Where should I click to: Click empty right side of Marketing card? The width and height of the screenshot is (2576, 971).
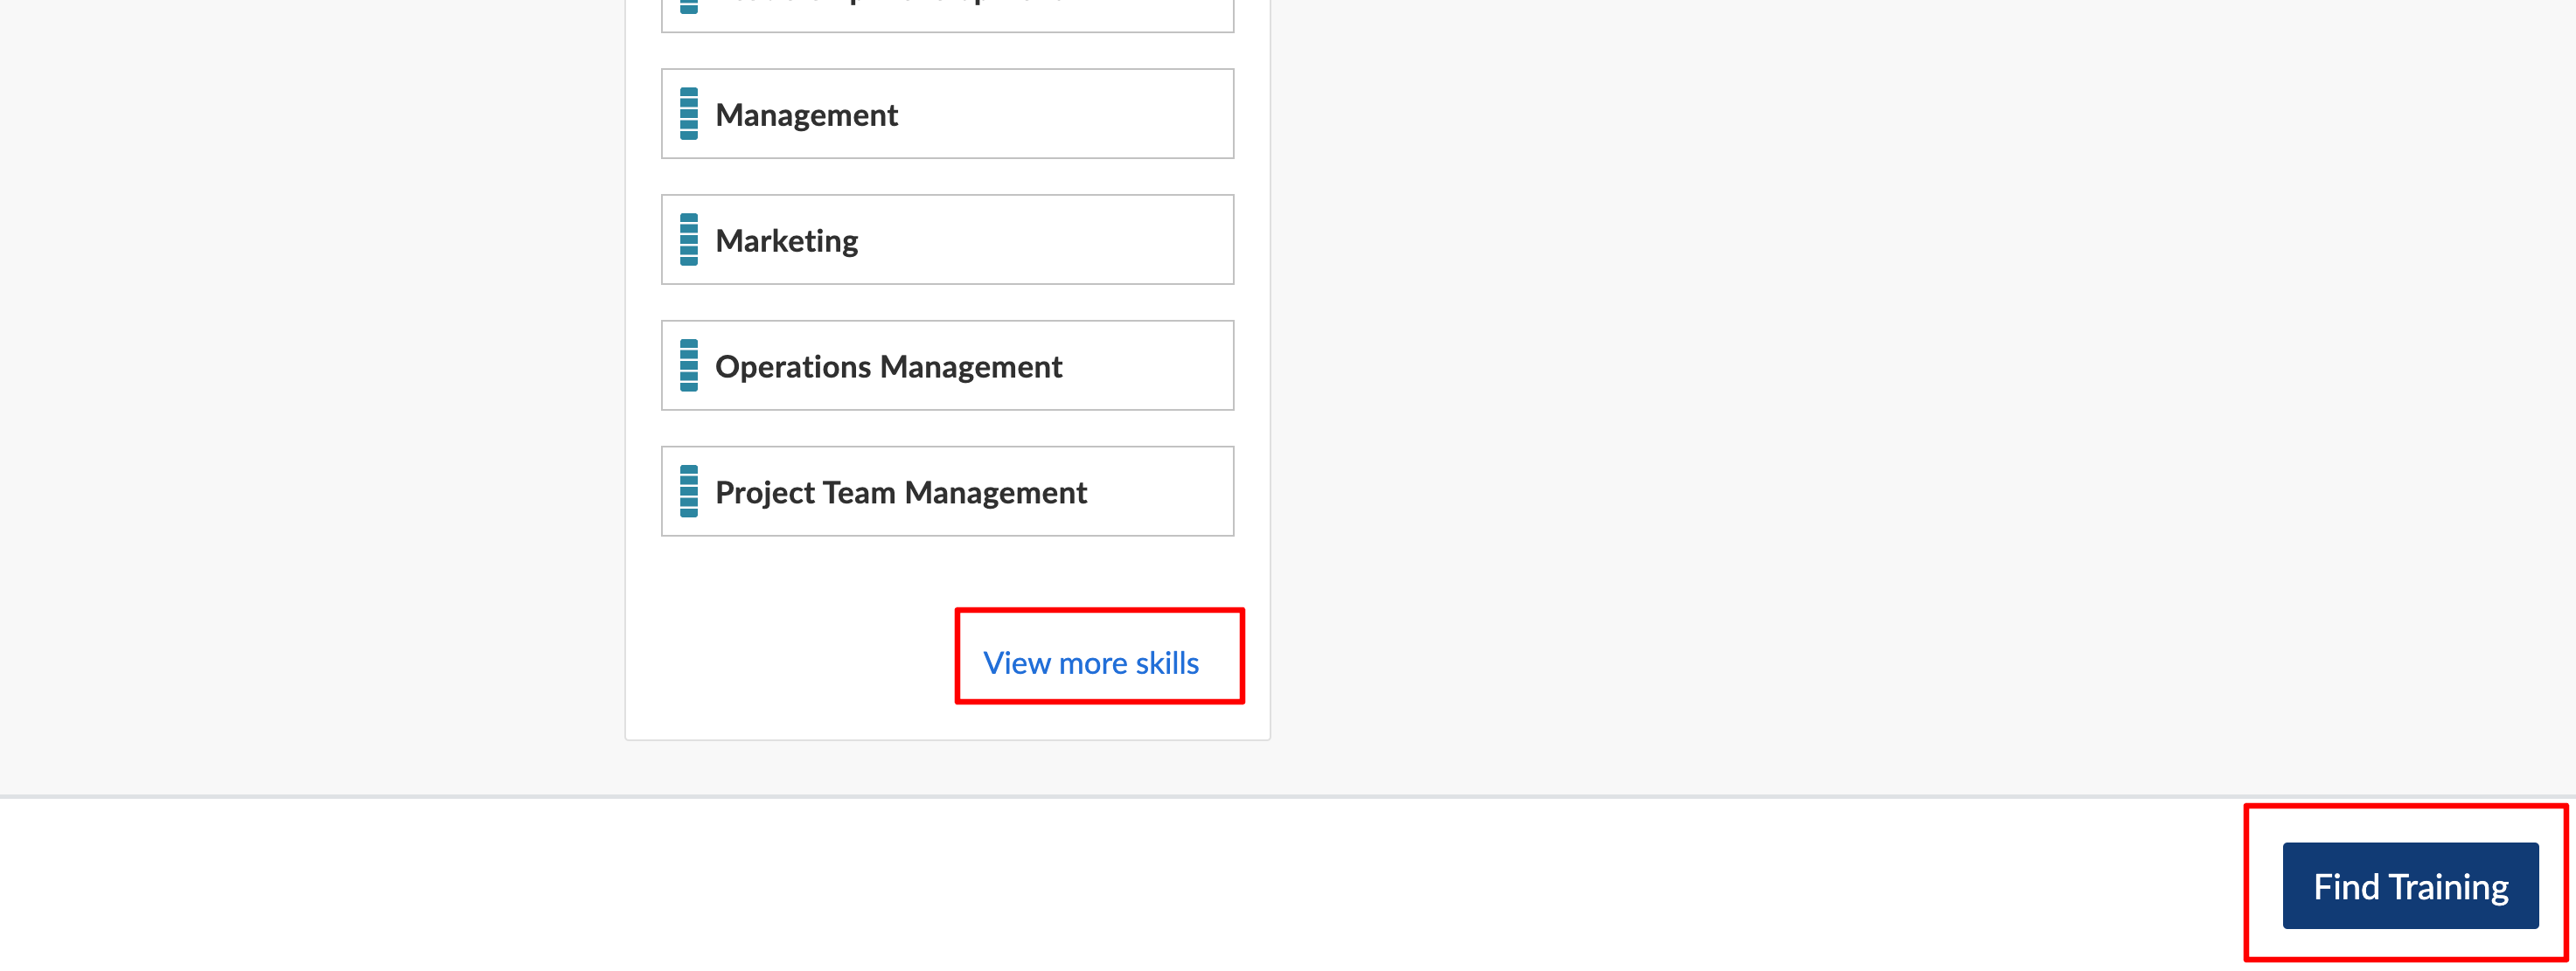pyautogui.click(x=1100, y=240)
